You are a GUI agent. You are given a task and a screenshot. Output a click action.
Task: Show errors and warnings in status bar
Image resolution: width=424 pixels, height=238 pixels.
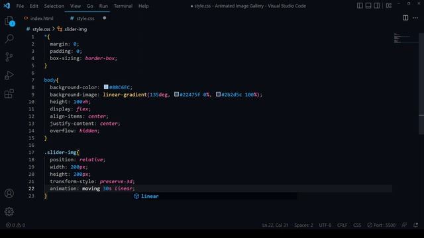pos(15,225)
